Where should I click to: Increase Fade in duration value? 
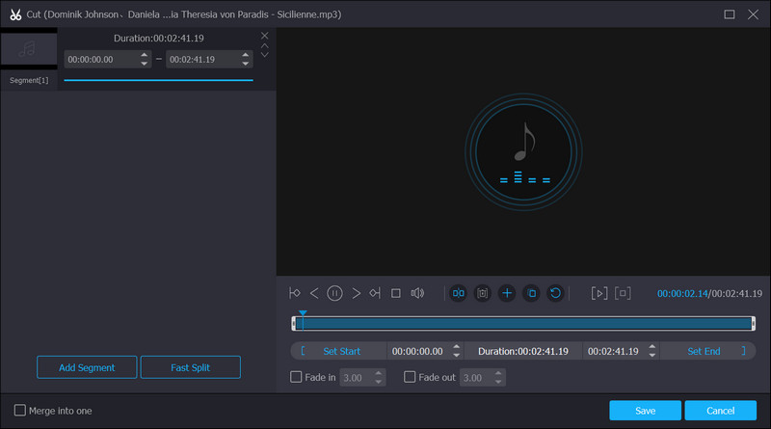click(x=379, y=373)
